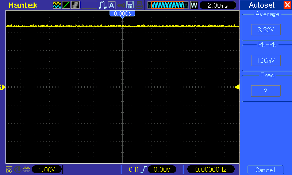Click the 0.000s horizontal trigger position marker

[122, 14]
